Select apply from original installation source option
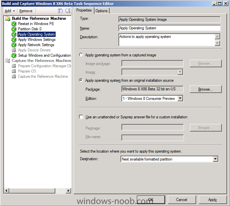230x206 pixels. (81, 80)
